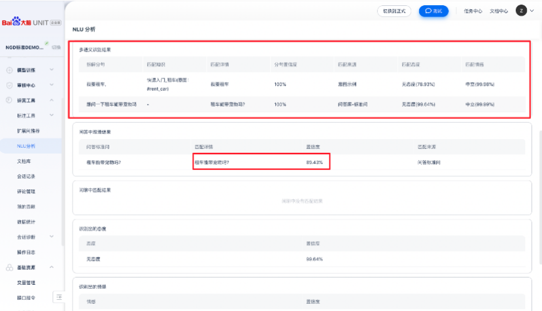Click the 基础资源 sidebar icon
542x311 pixels.
(x=9, y=267)
